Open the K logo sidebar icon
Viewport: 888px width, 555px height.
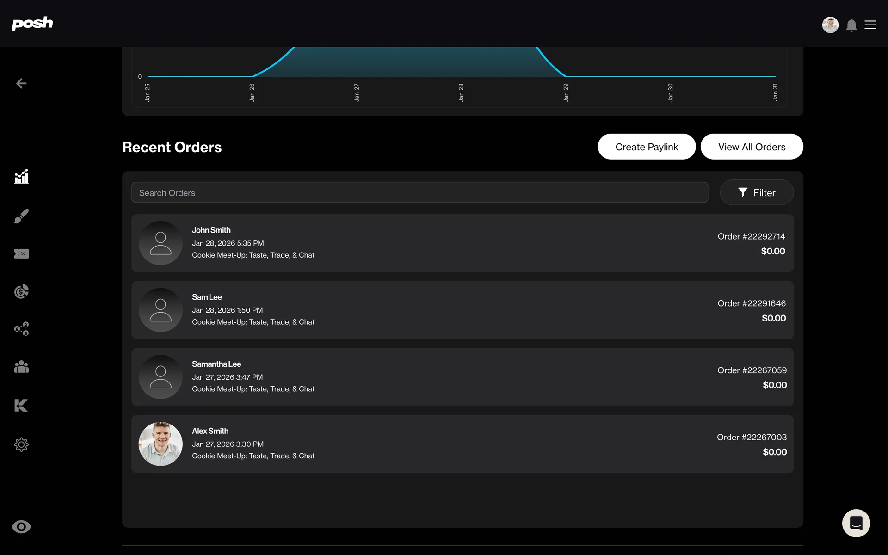coord(21,405)
